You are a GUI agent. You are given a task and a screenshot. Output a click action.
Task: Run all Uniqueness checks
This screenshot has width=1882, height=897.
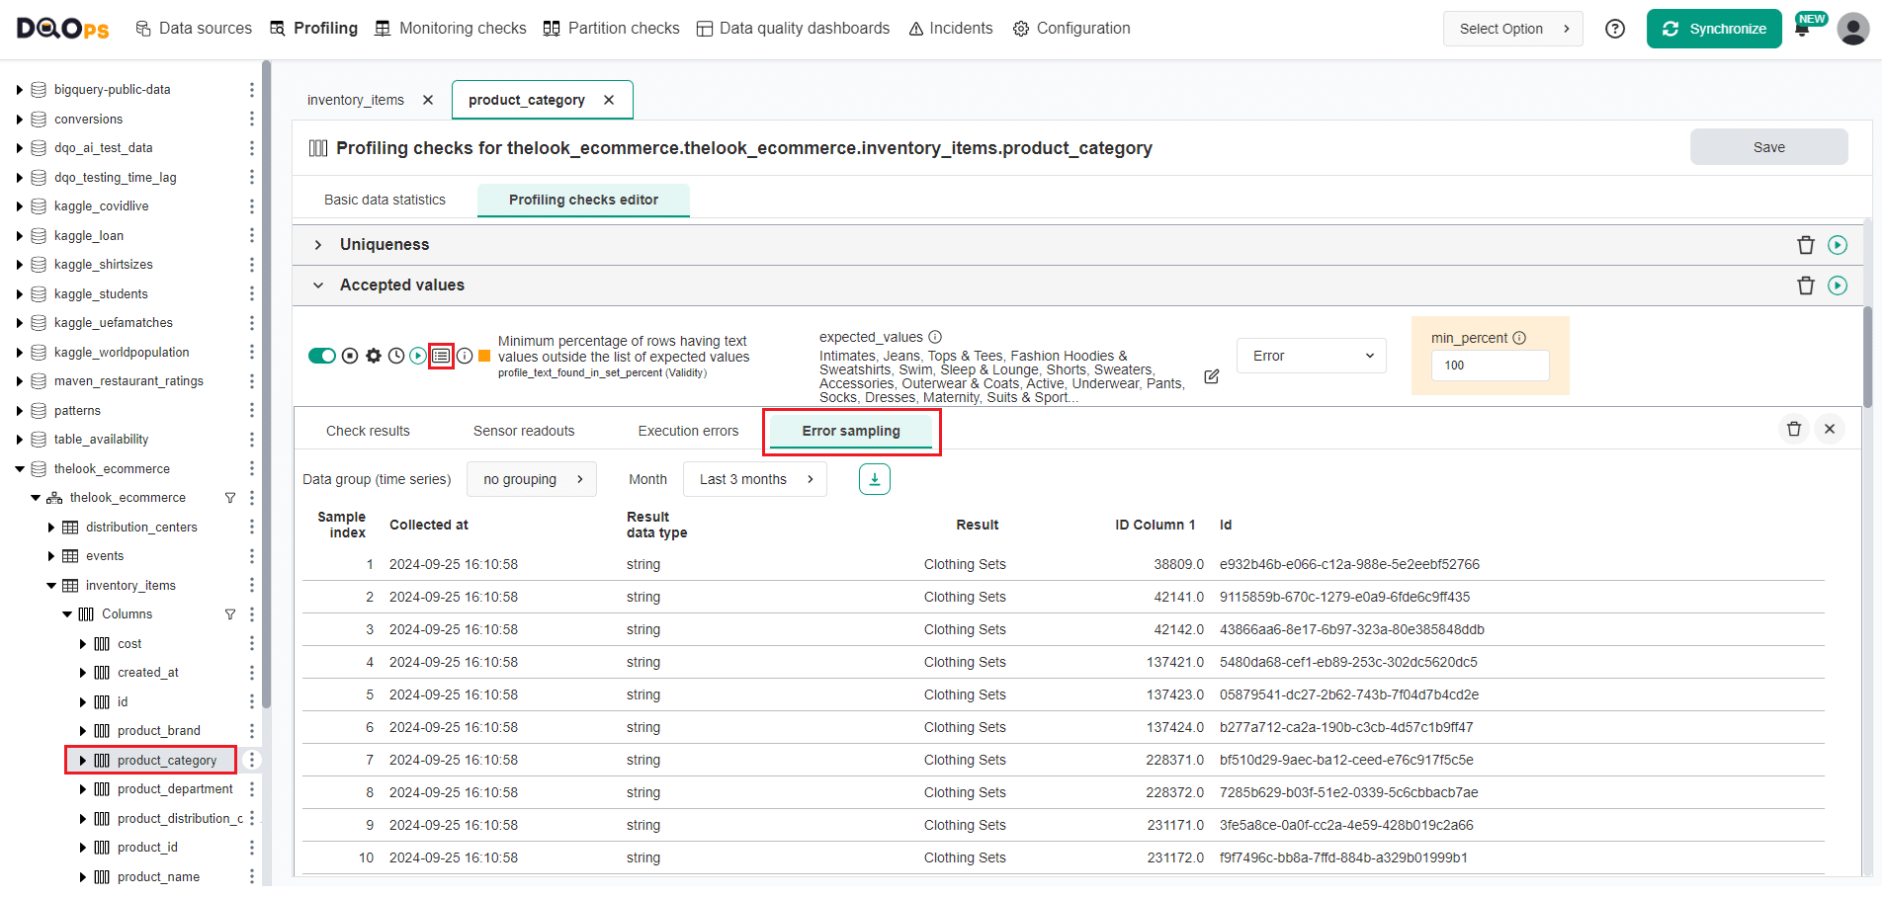[1838, 245]
